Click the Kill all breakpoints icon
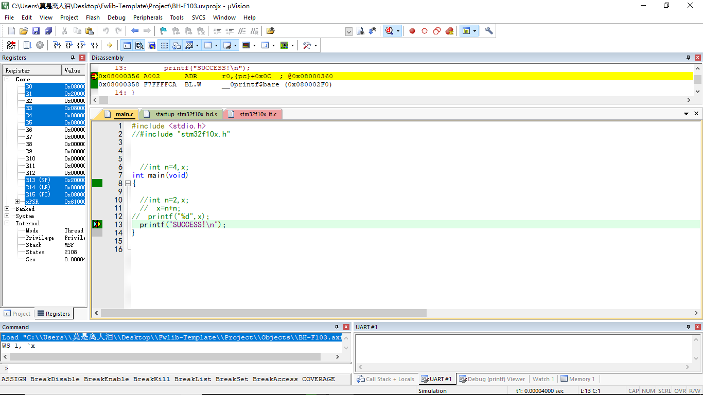The image size is (703, 395). 449,31
